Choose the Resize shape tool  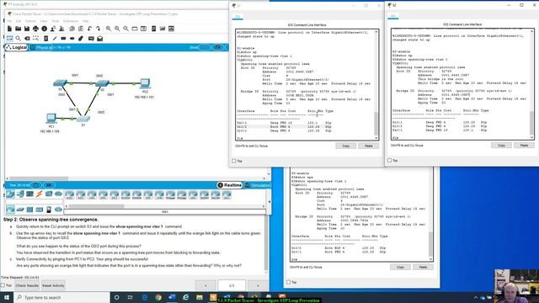[35, 39]
